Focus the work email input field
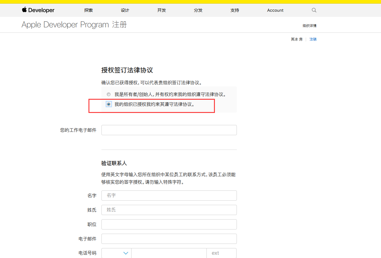Viewport: 381px width, 258px height. [169, 130]
